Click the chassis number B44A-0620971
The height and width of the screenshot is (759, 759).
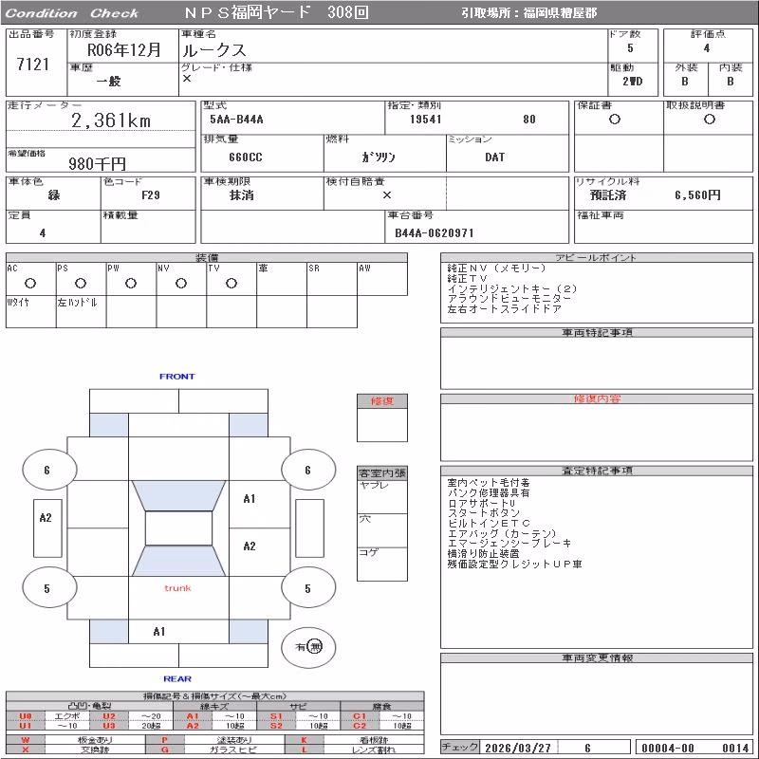click(x=435, y=233)
